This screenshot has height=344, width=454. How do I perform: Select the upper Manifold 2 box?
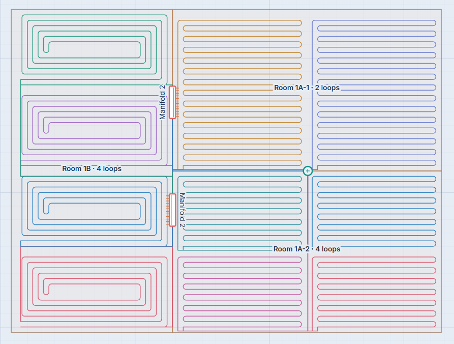pos(172,102)
